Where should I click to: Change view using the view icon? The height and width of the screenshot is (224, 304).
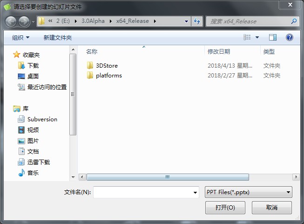[x=247, y=37]
